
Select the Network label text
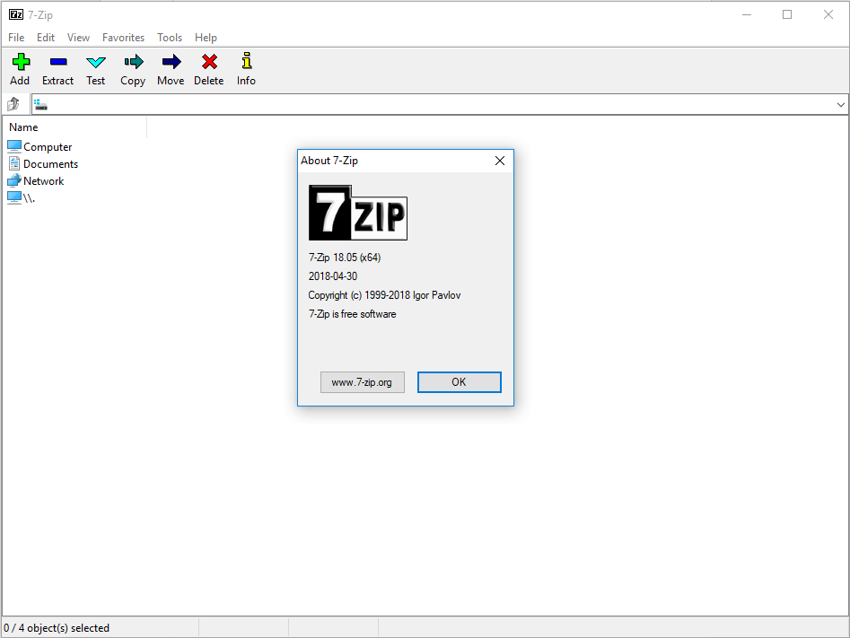(x=43, y=181)
